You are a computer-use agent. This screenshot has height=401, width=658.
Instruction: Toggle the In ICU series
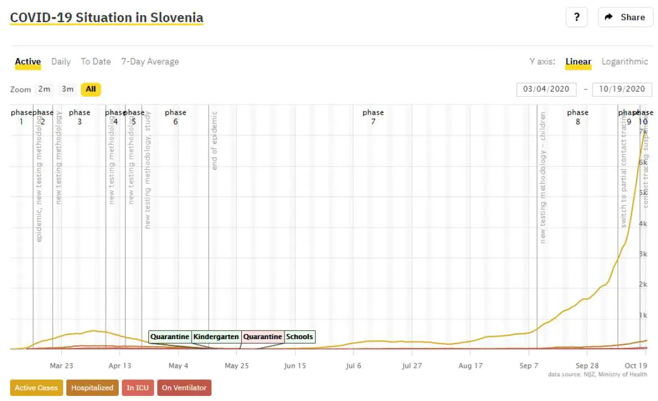pos(138,388)
